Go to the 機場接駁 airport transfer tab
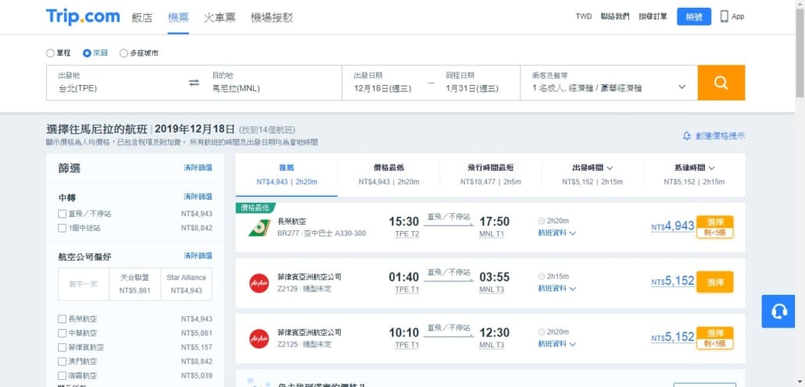This screenshot has height=387, width=805. [271, 17]
